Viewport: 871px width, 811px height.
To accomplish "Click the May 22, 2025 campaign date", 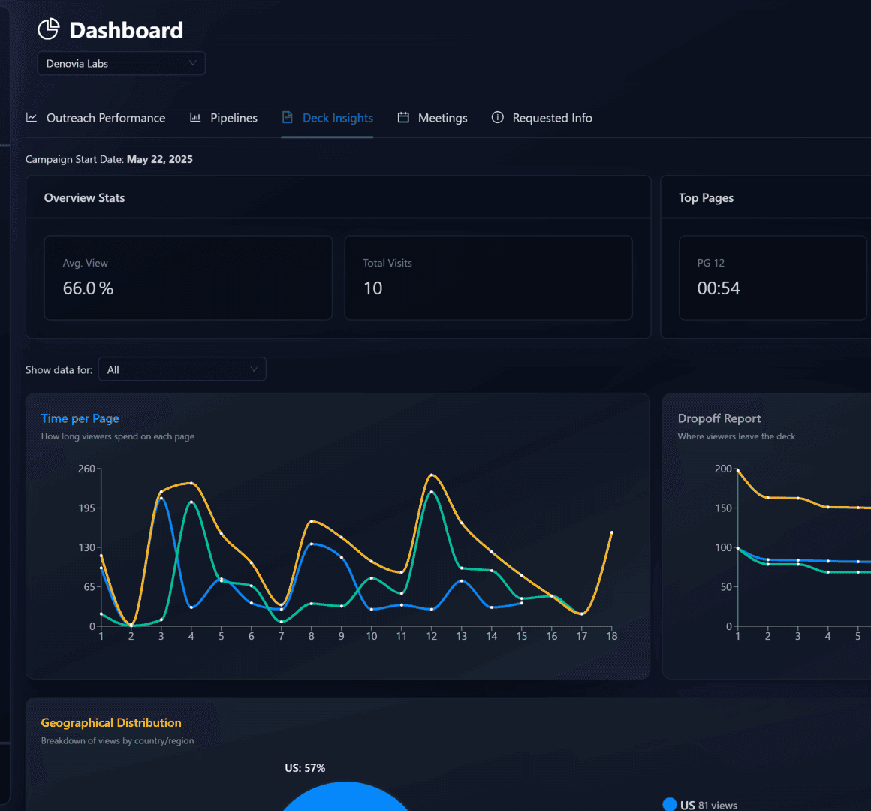I will [159, 159].
